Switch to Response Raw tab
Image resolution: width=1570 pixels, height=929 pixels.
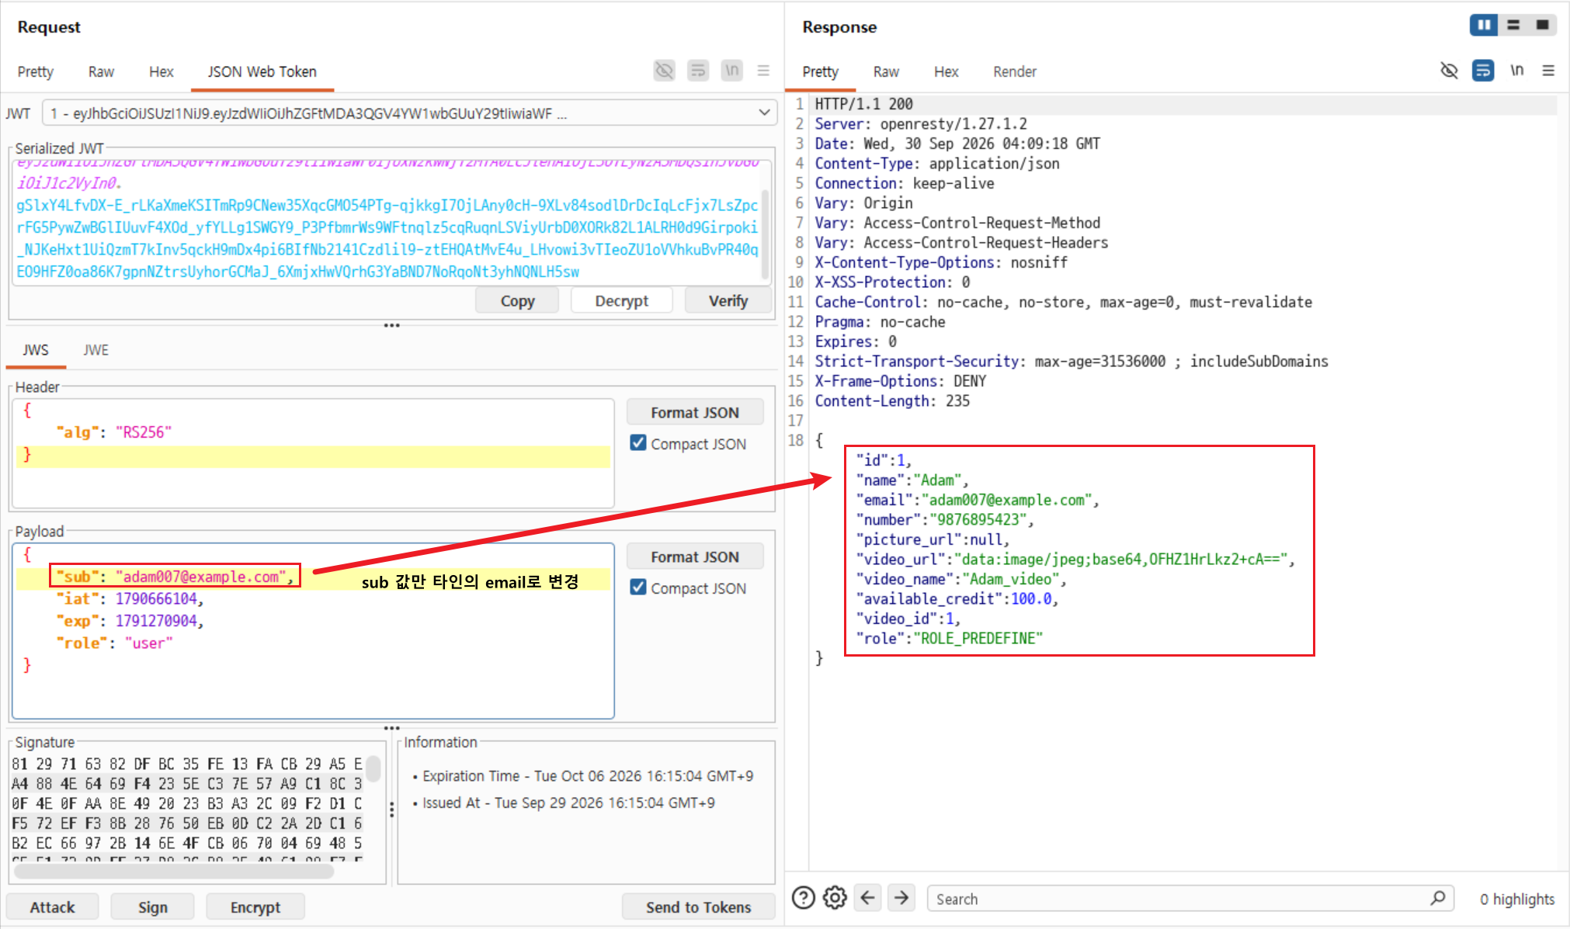(886, 71)
